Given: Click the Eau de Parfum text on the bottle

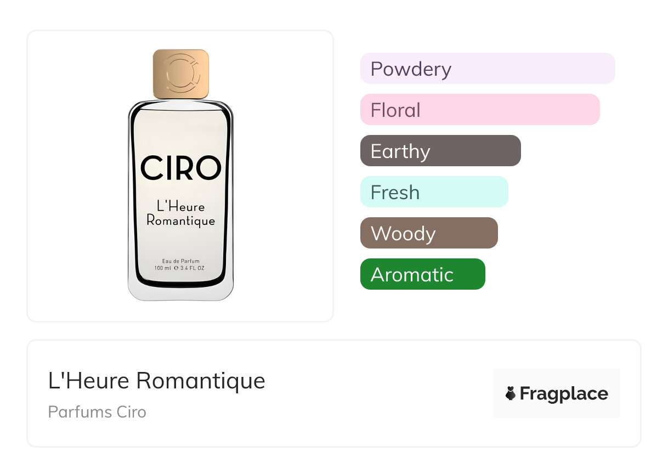Looking at the screenshot, I should (x=180, y=261).
